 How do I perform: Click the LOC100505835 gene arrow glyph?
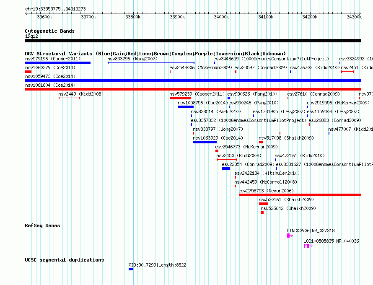[x=308, y=246]
